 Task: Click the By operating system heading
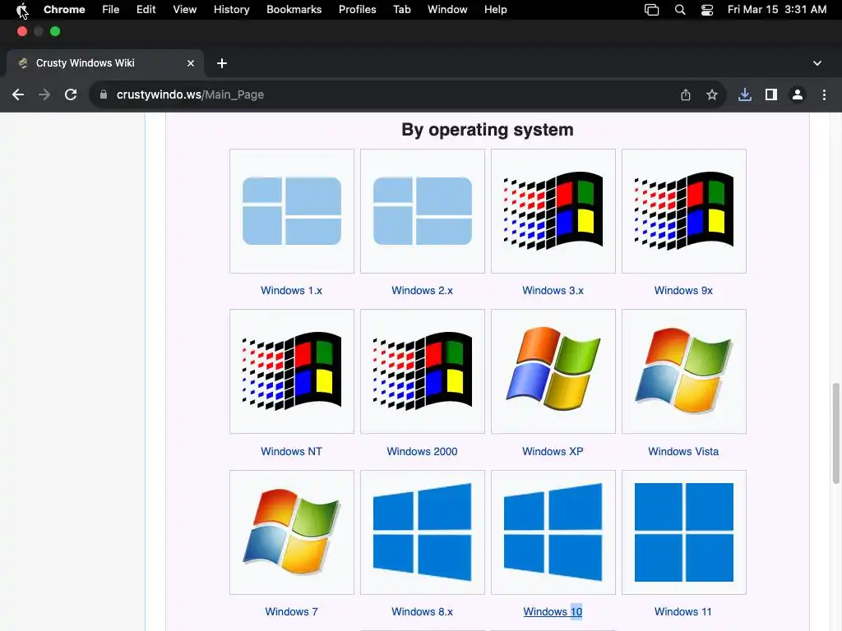point(488,130)
